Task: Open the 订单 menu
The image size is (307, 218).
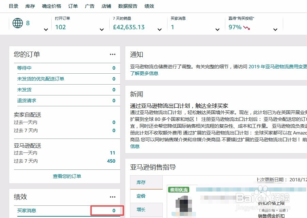Action: 72,6
